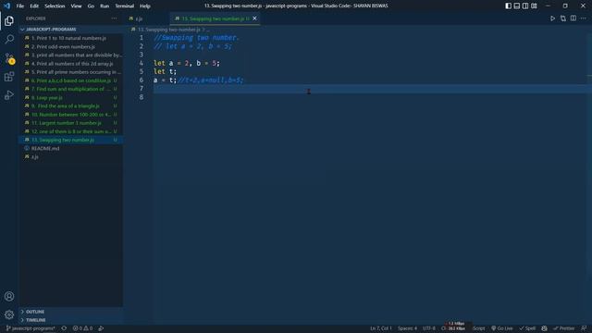Screen dimensions: 592x333
Task: Open 5. Print all prime numbers file
Action: 70,72
